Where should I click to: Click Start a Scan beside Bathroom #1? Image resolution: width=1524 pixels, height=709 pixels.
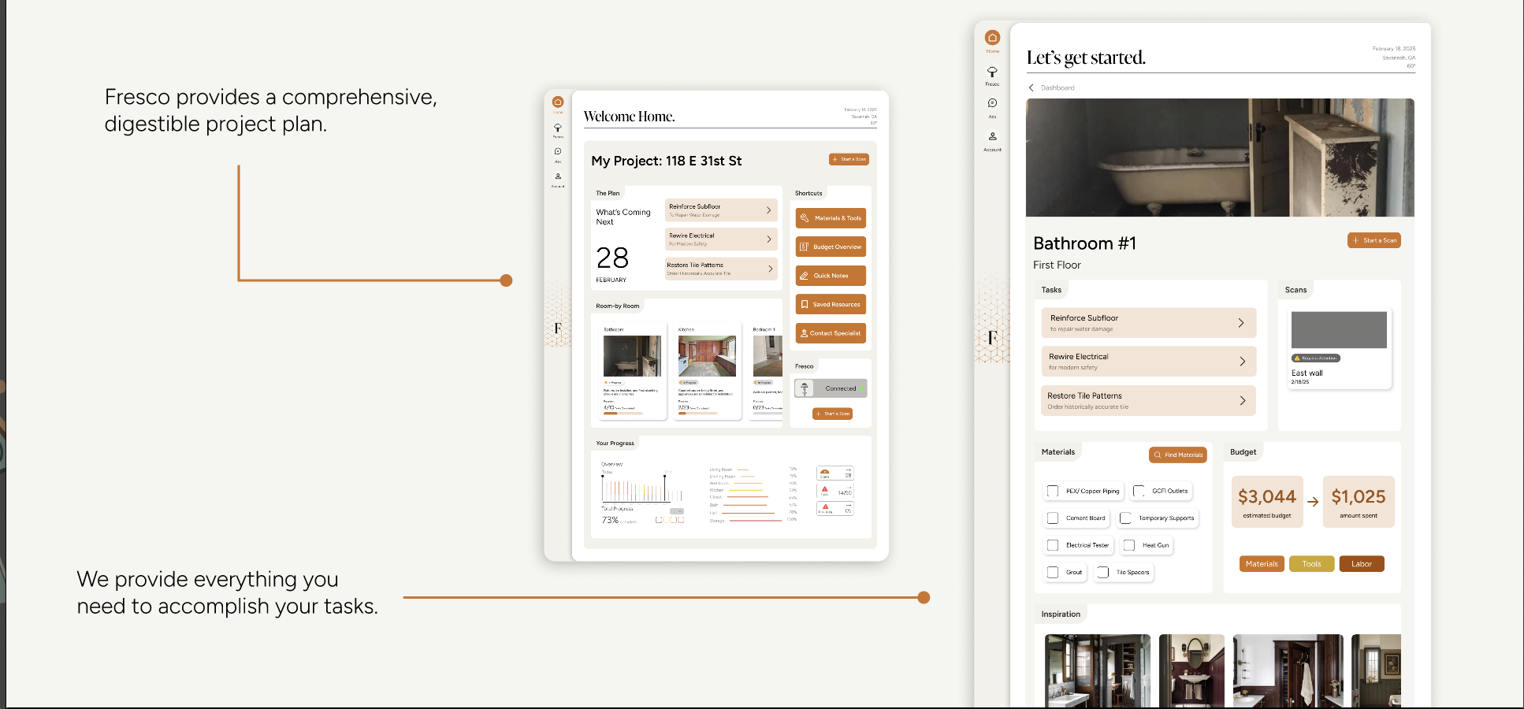1374,240
